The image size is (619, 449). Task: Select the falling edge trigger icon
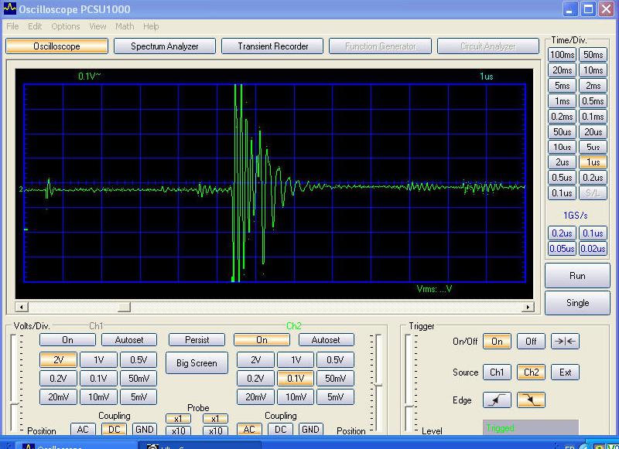click(531, 400)
